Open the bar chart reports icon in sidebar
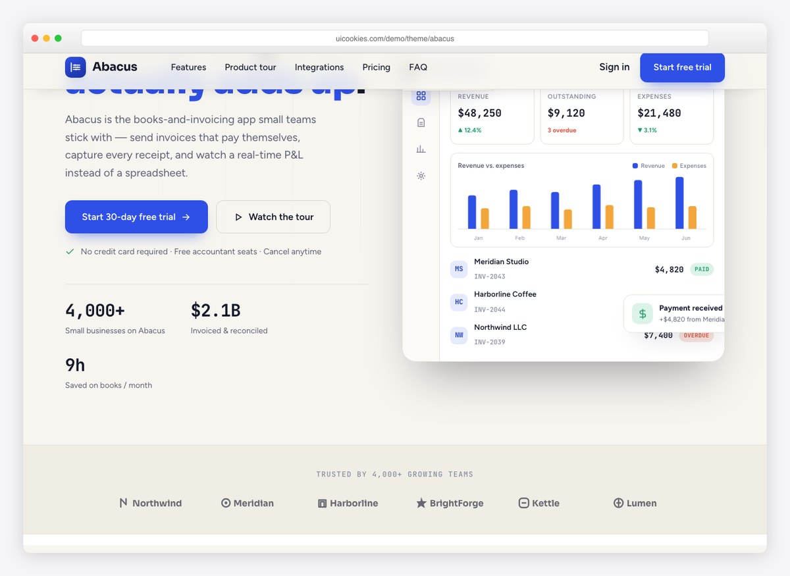790x576 pixels. click(421, 149)
